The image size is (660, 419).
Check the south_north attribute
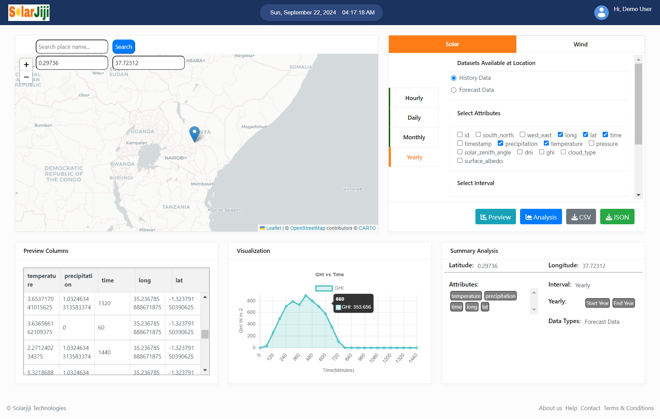[478, 135]
